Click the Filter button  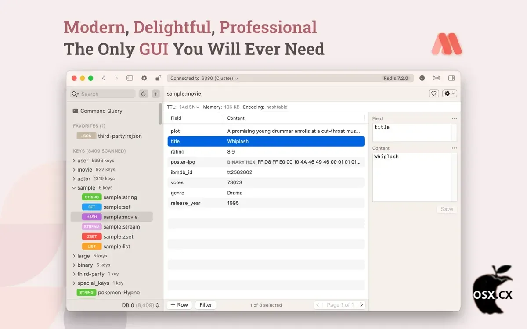tap(206, 305)
